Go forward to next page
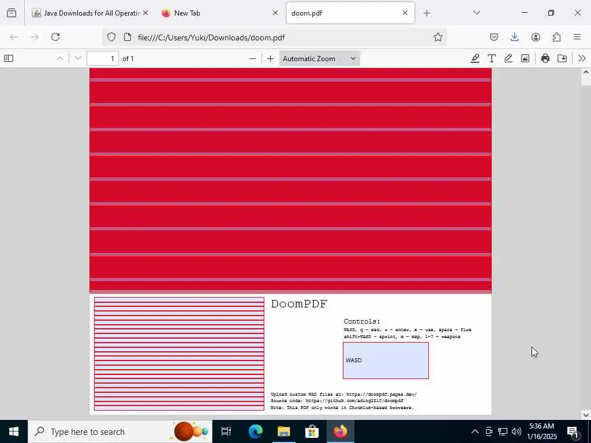Viewport: 591px width, 443px height. pos(35,37)
